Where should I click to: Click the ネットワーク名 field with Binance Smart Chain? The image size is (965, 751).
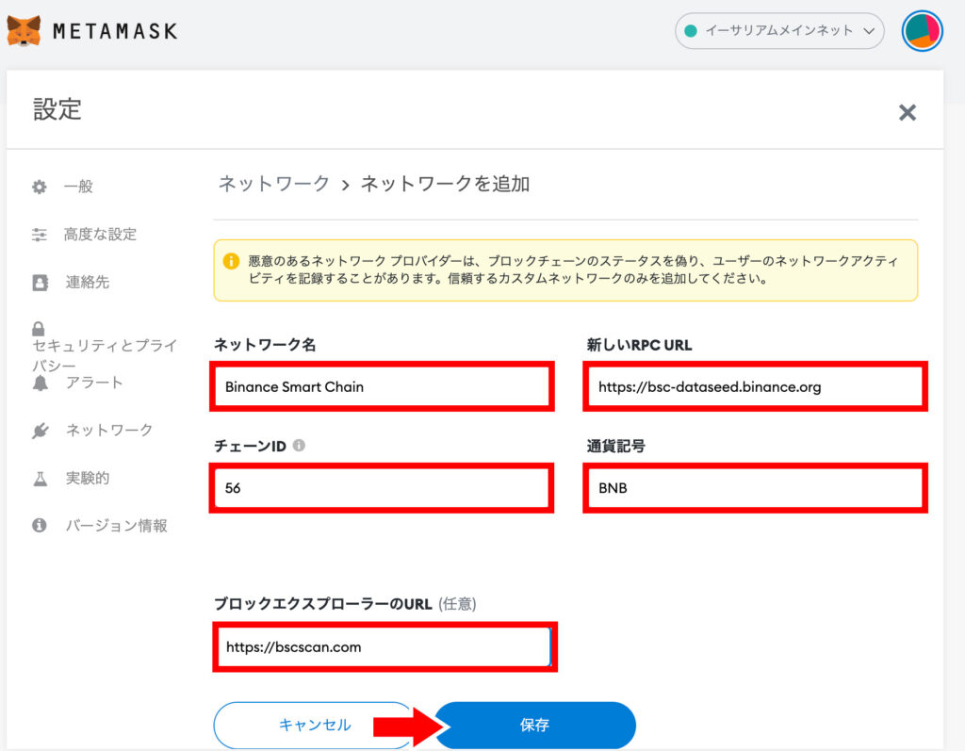pyautogui.click(x=382, y=386)
